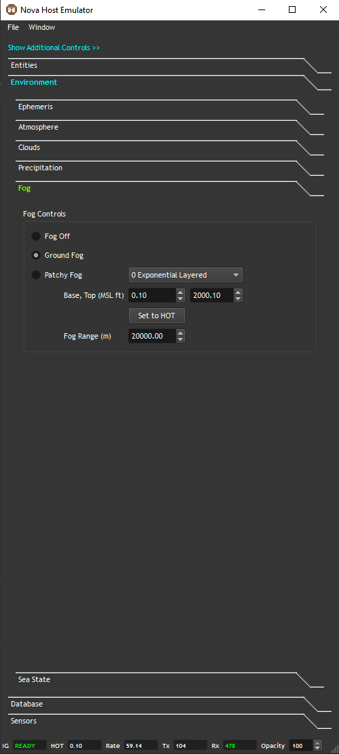Increase Fog Range with up arrow
Viewport: 339px width, 754px height.
[180, 333]
